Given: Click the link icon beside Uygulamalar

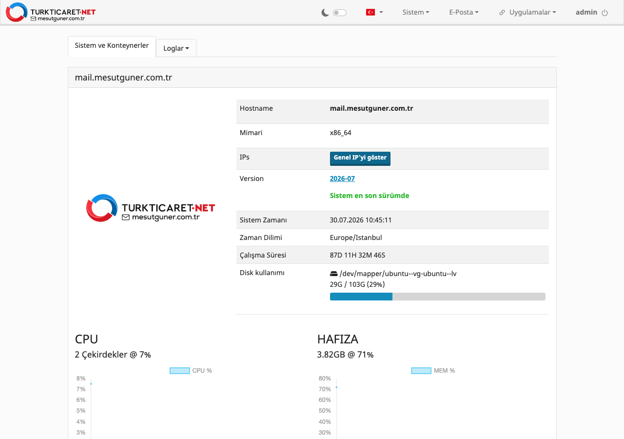Looking at the screenshot, I should [x=502, y=13].
